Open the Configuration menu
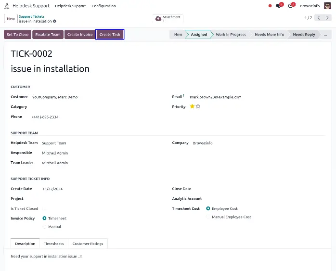The width and height of the screenshot is (336, 271). click(x=103, y=6)
